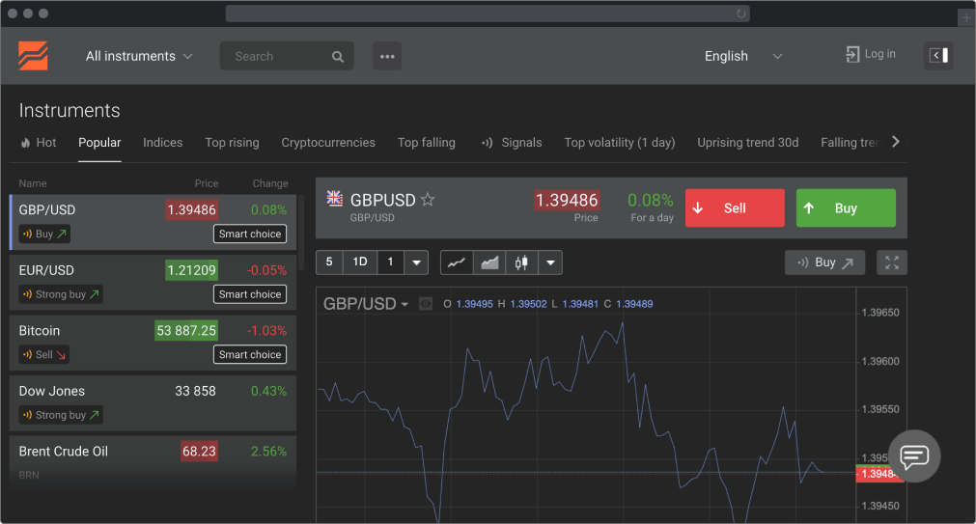The height and width of the screenshot is (524, 976).
Task: Click the live chat bubble icon
Action: click(913, 456)
